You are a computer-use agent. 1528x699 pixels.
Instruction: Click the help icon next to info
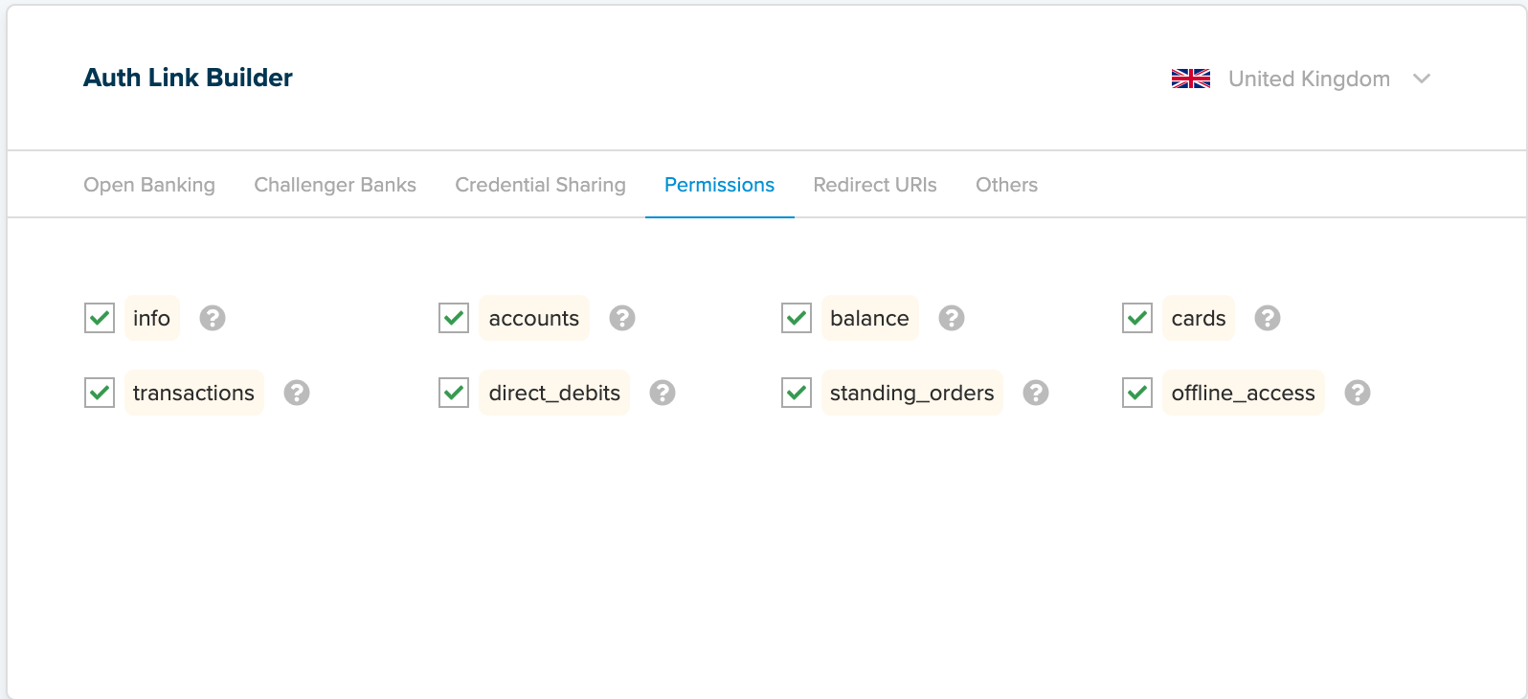[213, 318]
